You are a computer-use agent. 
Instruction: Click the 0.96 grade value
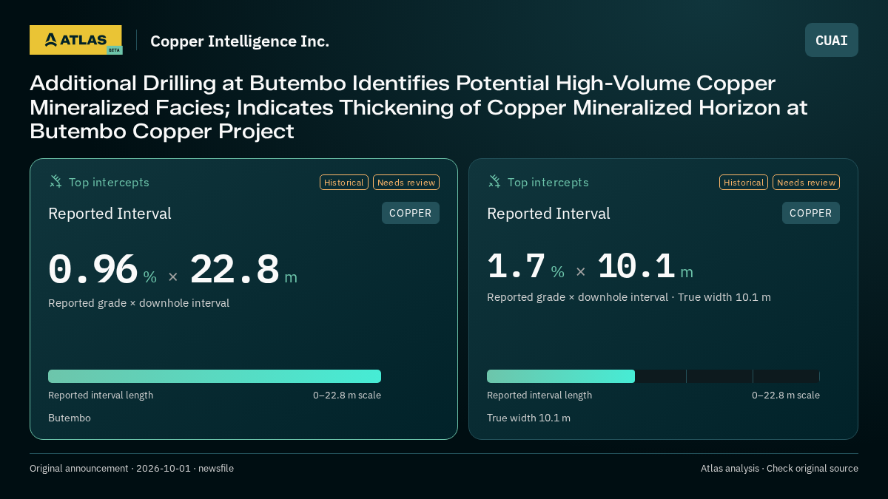click(x=93, y=270)
